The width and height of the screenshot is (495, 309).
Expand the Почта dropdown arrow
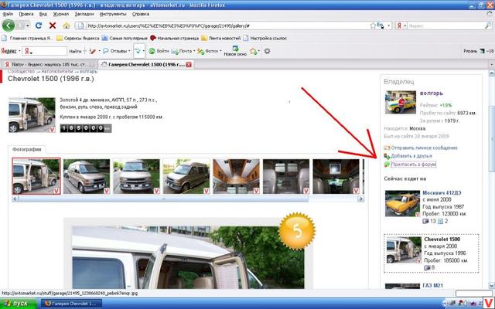[x=194, y=51]
